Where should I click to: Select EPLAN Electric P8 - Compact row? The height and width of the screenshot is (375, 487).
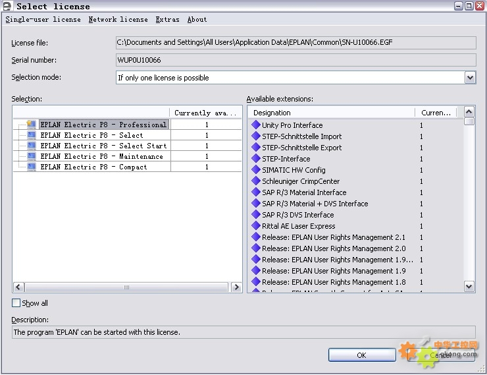(x=127, y=167)
